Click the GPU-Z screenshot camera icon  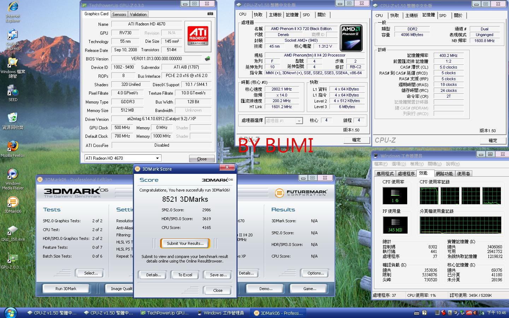coord(210,14)
